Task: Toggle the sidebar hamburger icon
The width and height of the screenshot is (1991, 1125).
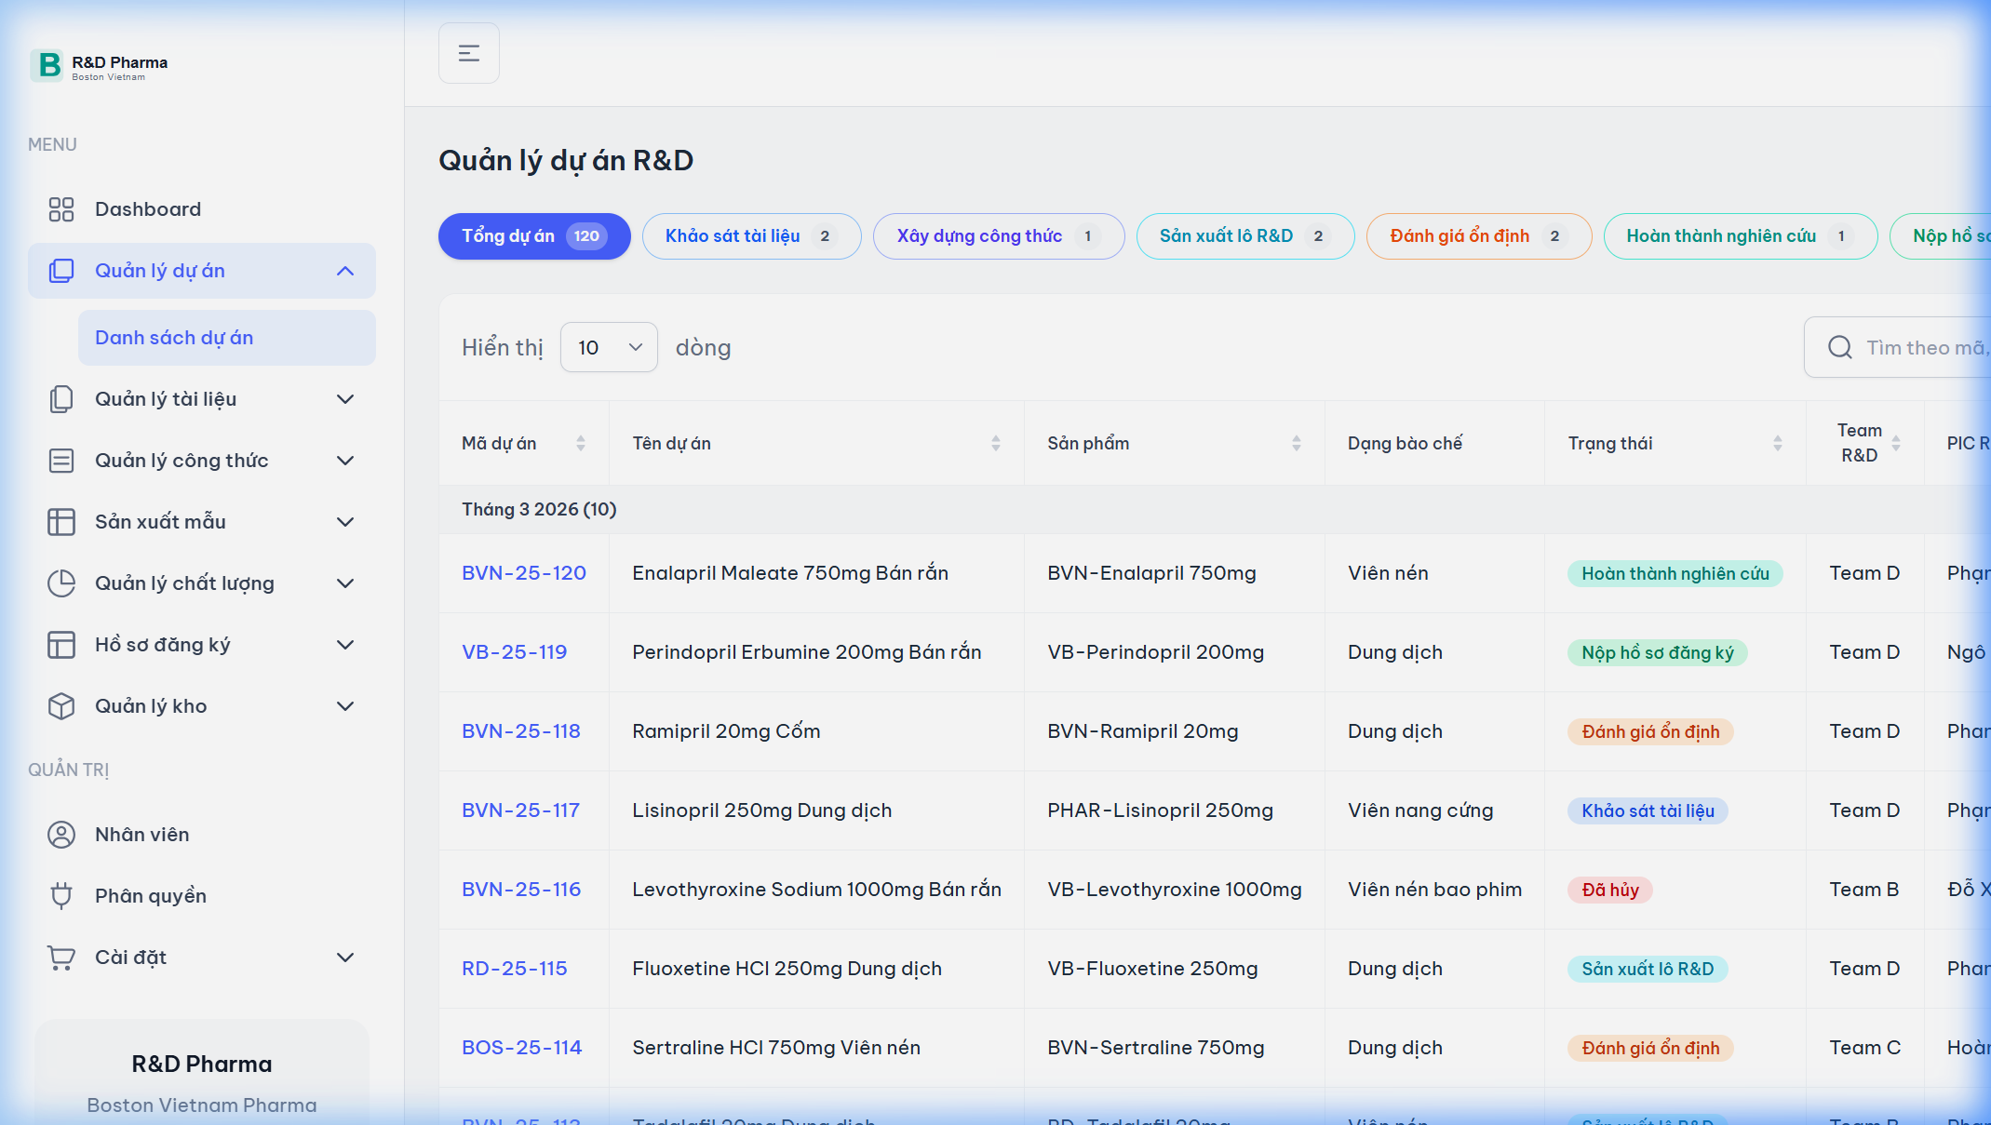Action: [x=468, y=53]
